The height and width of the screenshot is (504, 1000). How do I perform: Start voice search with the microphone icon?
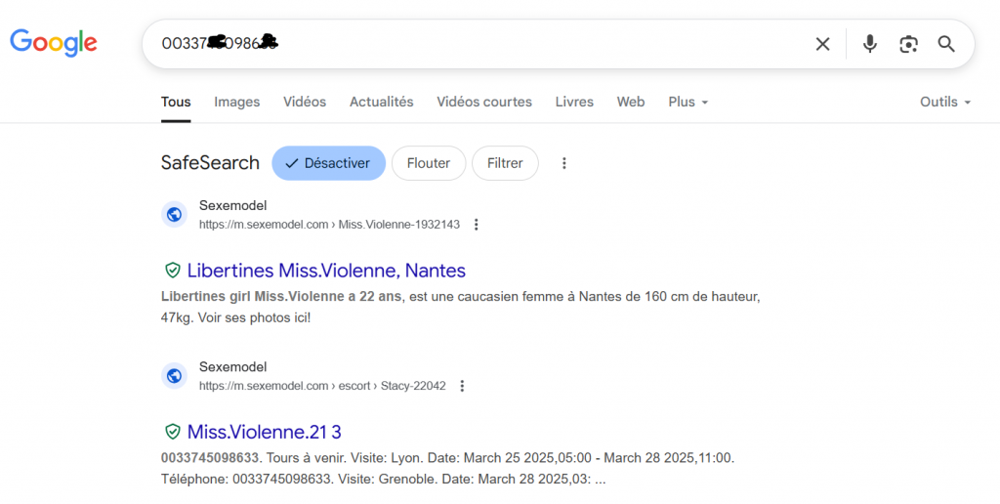click(x=869, y=44)
